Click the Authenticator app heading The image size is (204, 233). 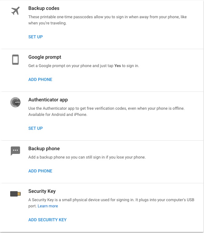coord(48,100)
